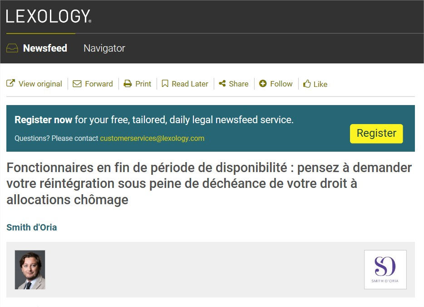Image resolution: width=424 pixels, height=307 pixels.
Task: Select the Forward envelope icon
Action: pos(77,83)
